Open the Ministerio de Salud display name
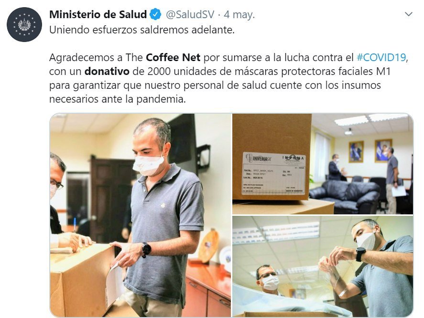 click(98, 14)
